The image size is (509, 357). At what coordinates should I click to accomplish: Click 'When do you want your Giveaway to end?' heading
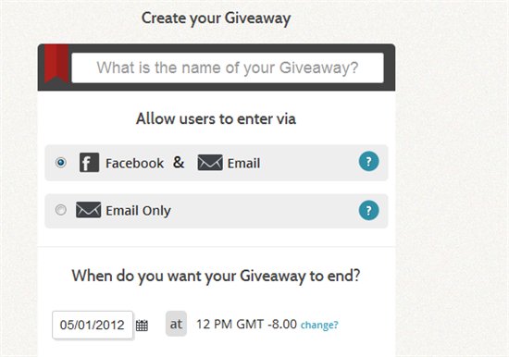point(217,277)
